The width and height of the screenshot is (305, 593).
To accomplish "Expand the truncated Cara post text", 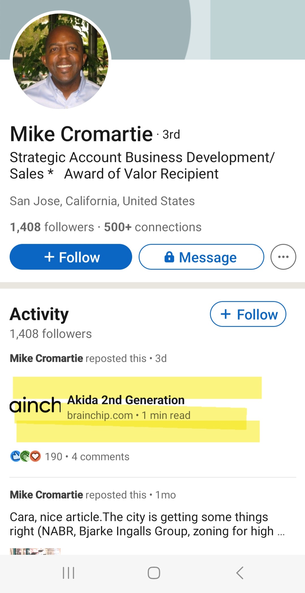I will point(281,532).
